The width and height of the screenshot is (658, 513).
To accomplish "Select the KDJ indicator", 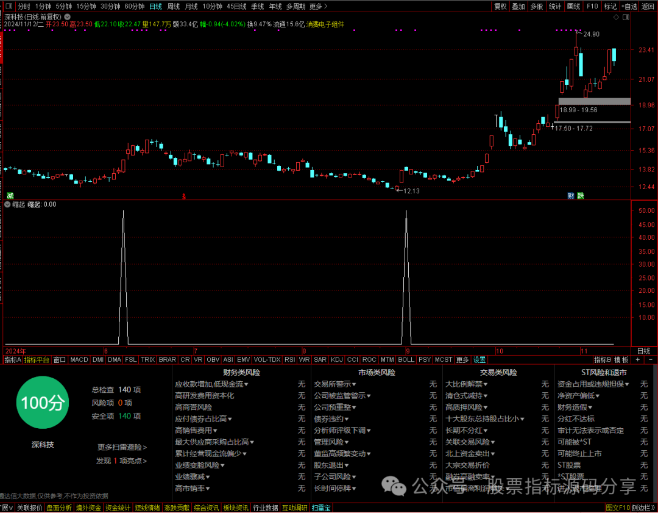I will (x=336, y=360).
